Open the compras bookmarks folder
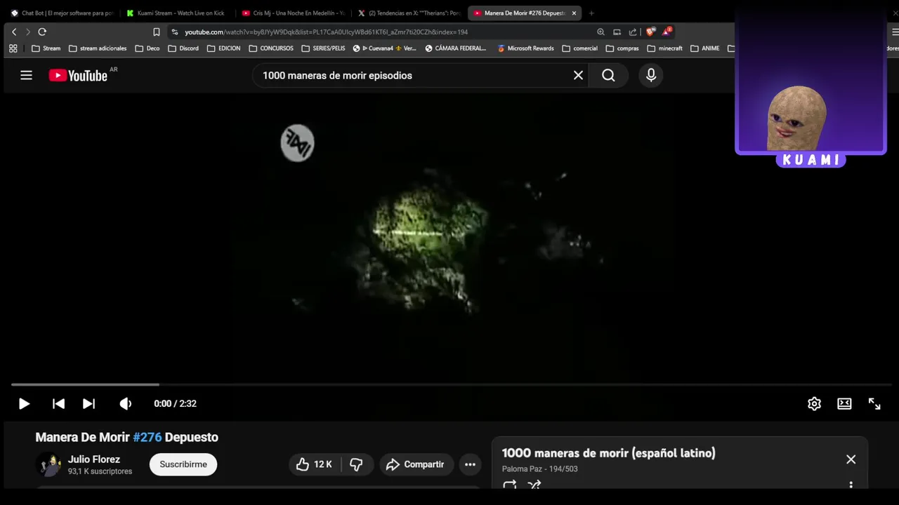The image size is (899, 505). 622,48
